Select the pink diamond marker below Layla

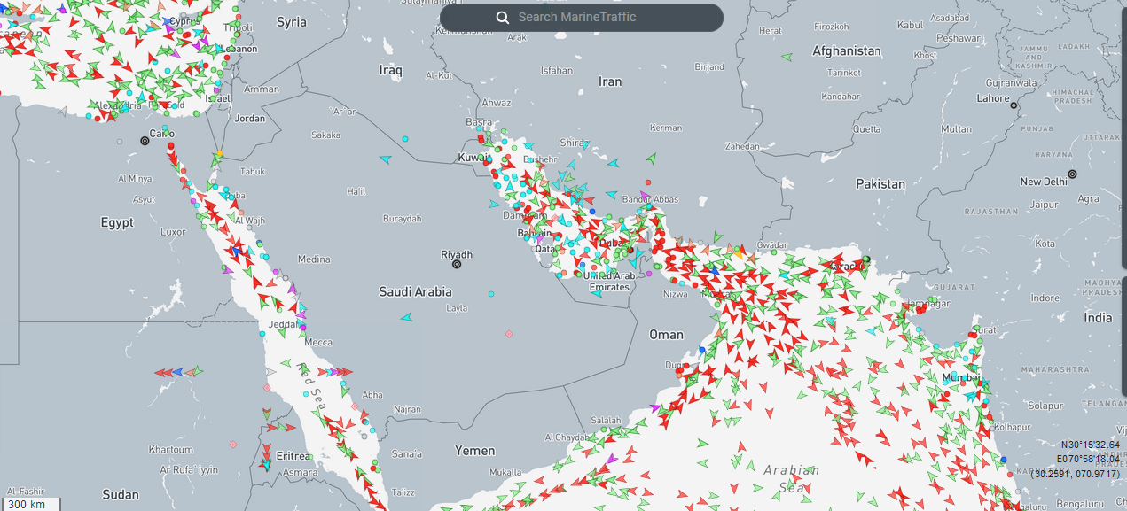pos(508,334)
